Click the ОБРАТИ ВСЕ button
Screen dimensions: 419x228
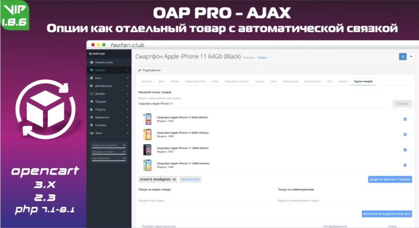pos(190,179)
